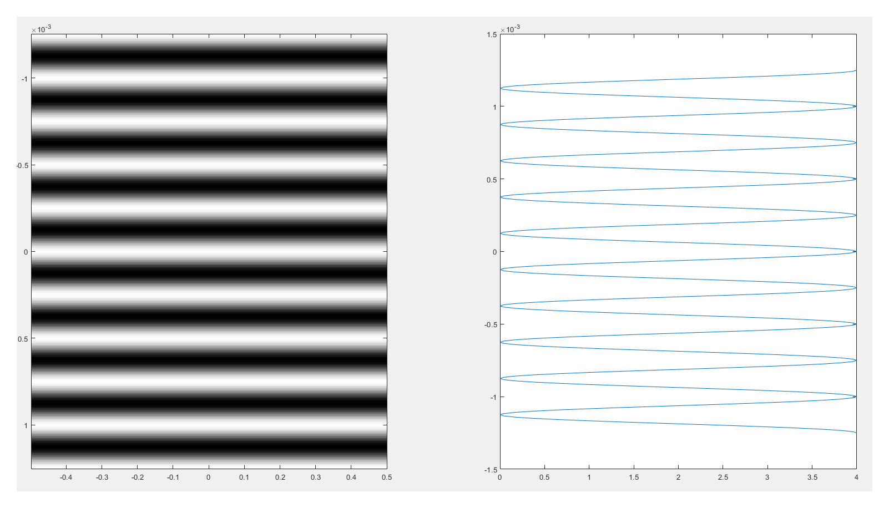Select the ×10^-3 exponent label above fringe plot
Screen dimensions: 889x508
click(x=41, y=29)
